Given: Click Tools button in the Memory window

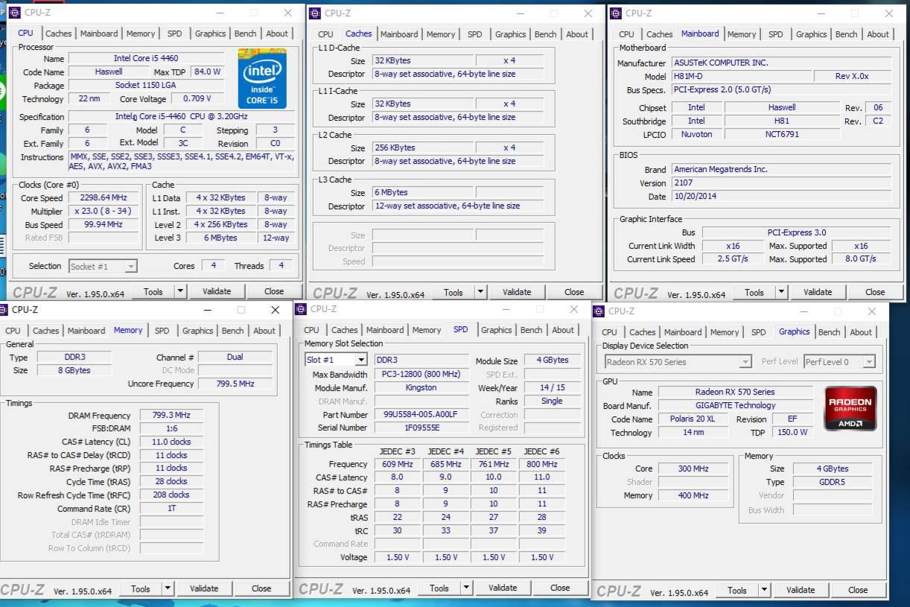Looking at the screenshot, I should tap(141, 588).
